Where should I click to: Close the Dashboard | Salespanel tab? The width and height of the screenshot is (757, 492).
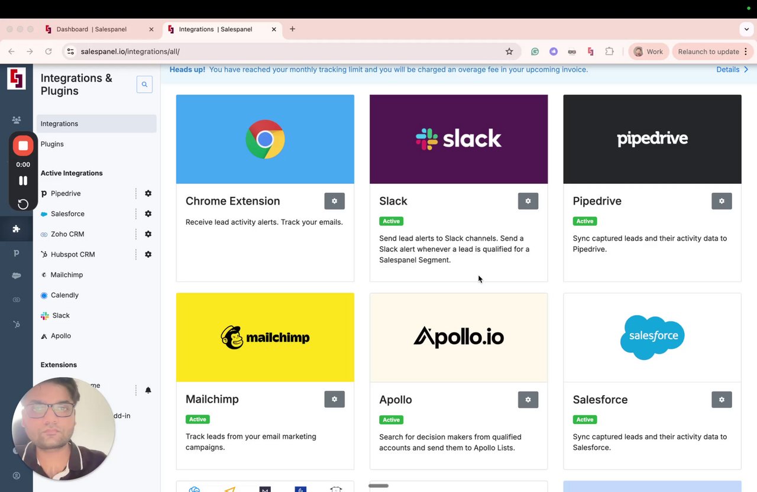(x=151, y=29)
